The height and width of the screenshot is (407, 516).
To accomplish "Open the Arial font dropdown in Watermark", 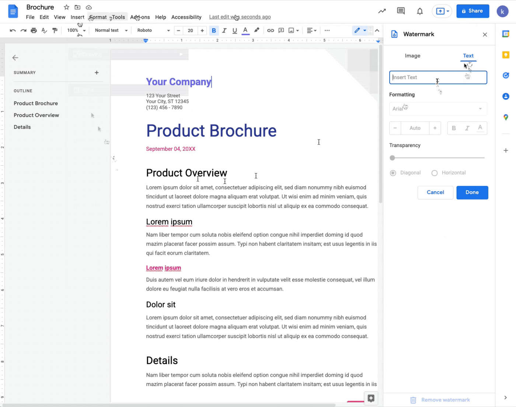I will (438, 109).
